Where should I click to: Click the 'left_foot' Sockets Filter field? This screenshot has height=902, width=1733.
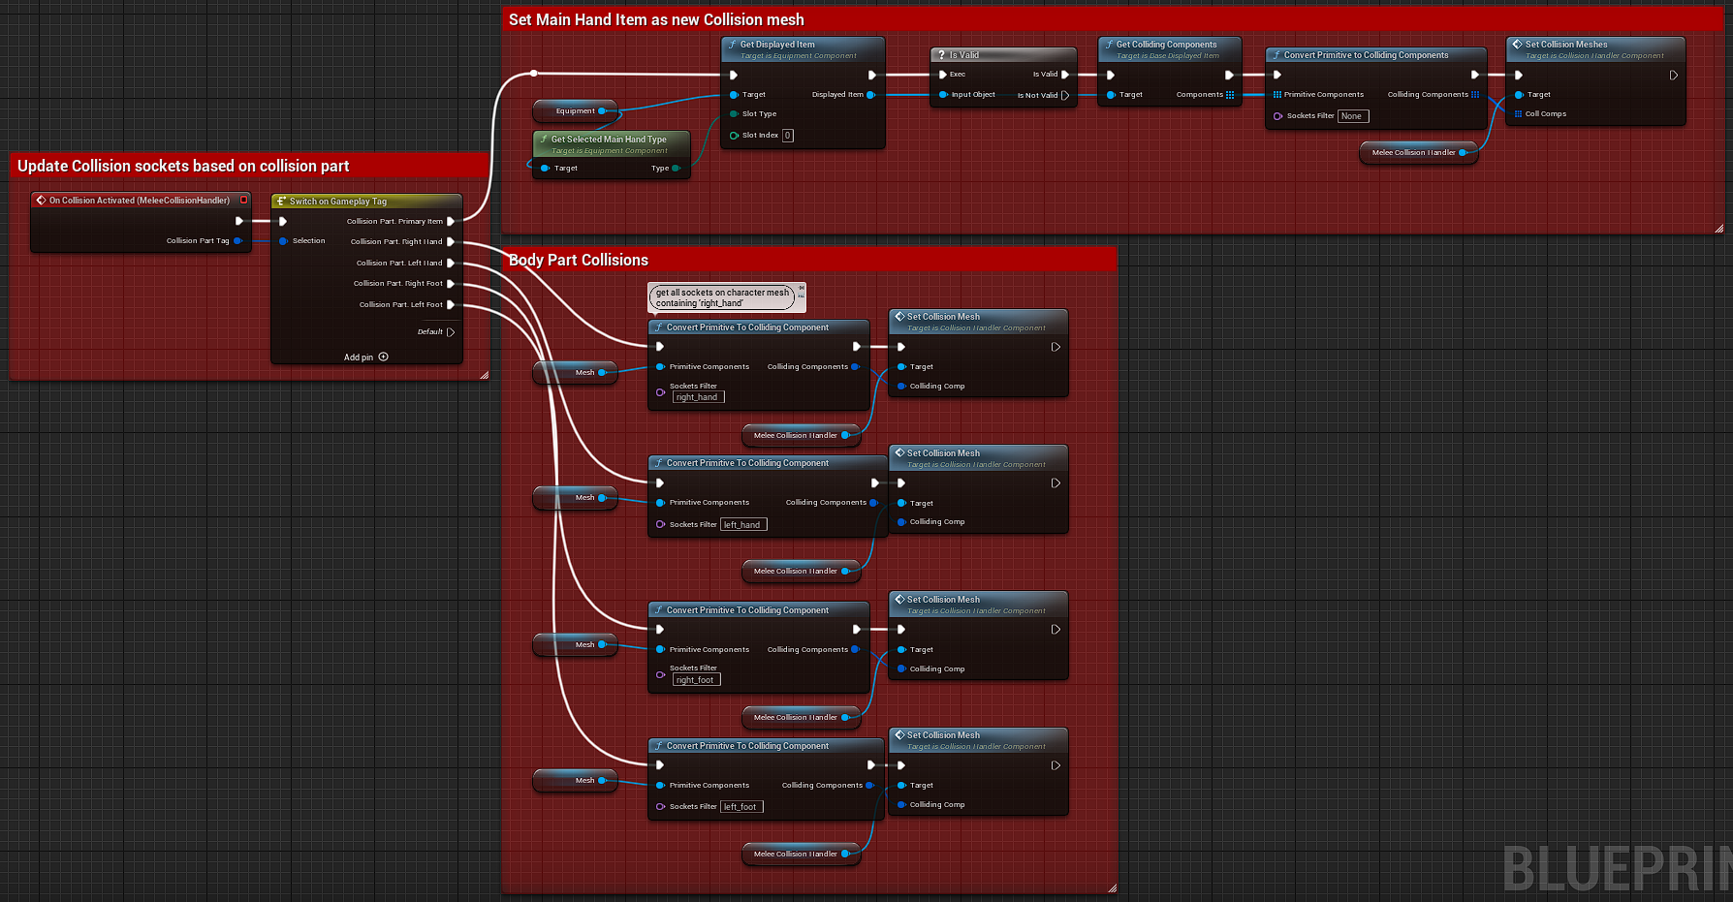point(741,806)
